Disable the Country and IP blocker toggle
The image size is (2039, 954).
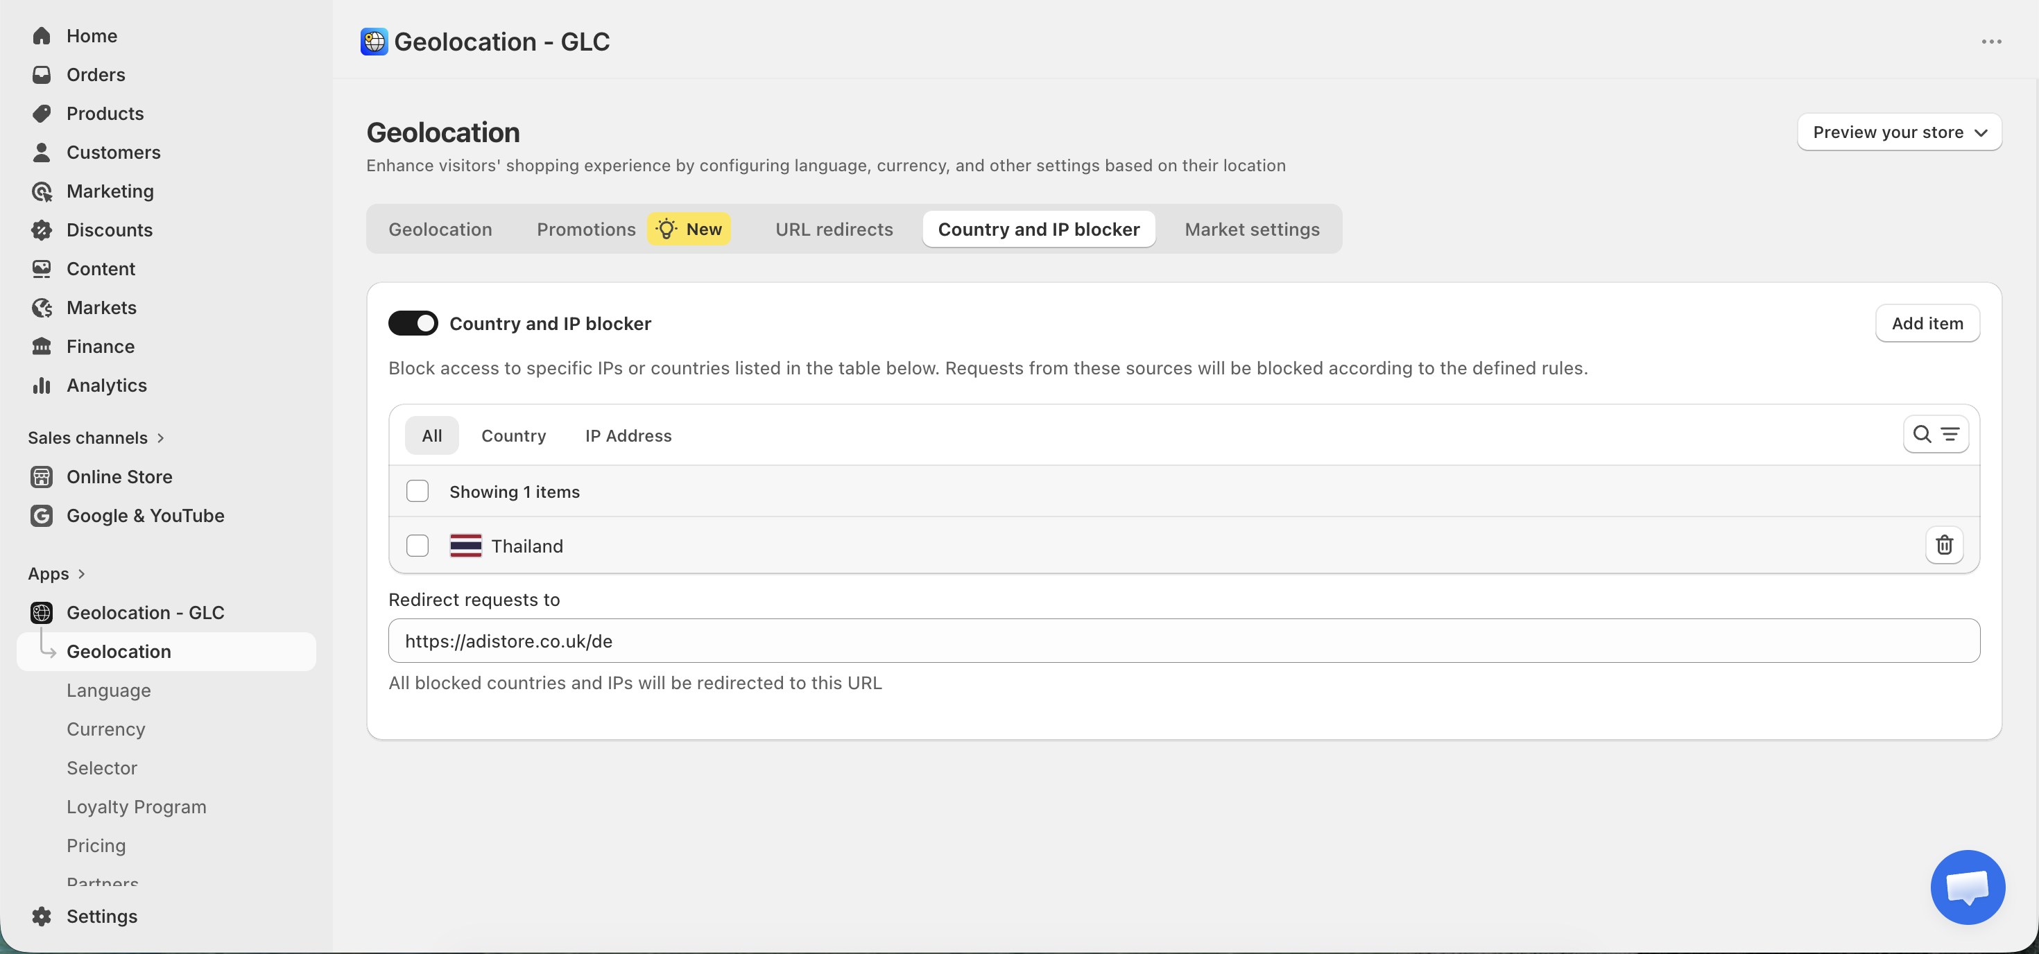coord(413,323)
